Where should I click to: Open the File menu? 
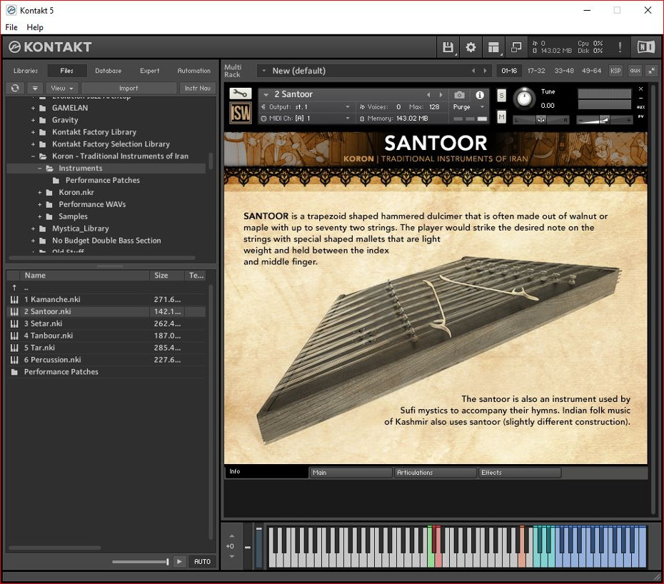pos(11,27)
